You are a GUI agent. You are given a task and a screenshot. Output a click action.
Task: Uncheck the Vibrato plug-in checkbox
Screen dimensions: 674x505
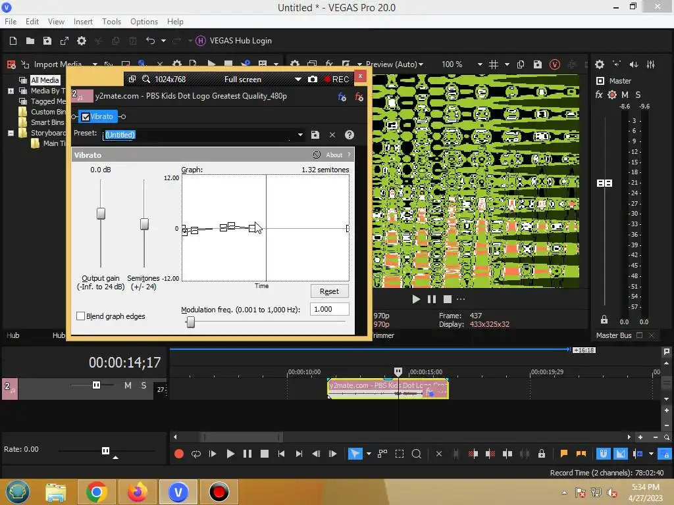pos(86,117)
